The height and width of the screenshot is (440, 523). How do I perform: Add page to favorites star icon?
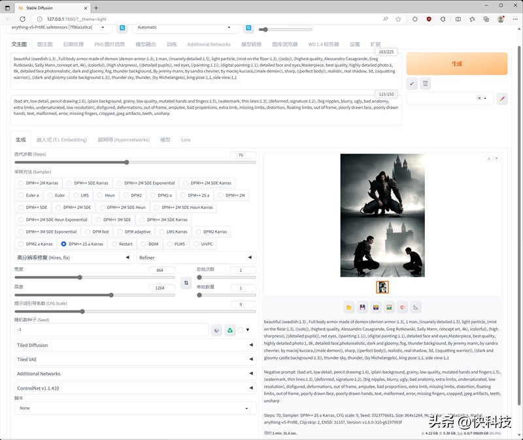coord(398,19)
